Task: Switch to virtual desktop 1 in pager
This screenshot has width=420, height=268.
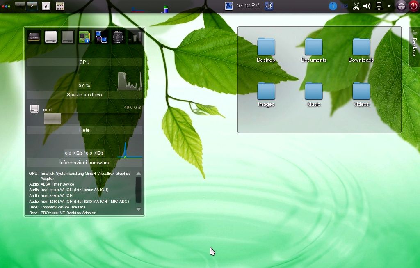Action: 20,6
